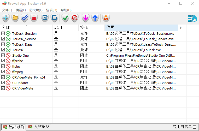Open the 编辑(E) menu
199x131 pixels.
[x=21, y=10]
